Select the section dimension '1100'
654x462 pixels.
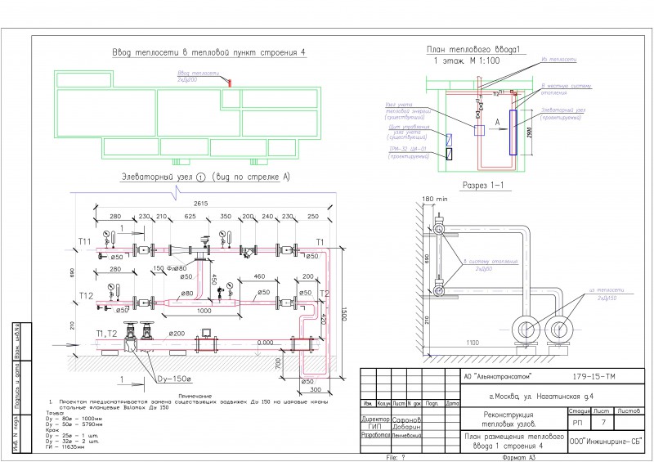pos(473,343)
